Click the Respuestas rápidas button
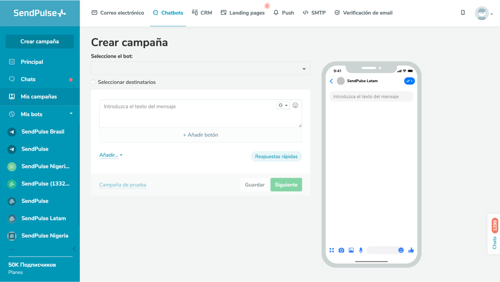This screenshot has width=500, height=282. coord(276,156)
